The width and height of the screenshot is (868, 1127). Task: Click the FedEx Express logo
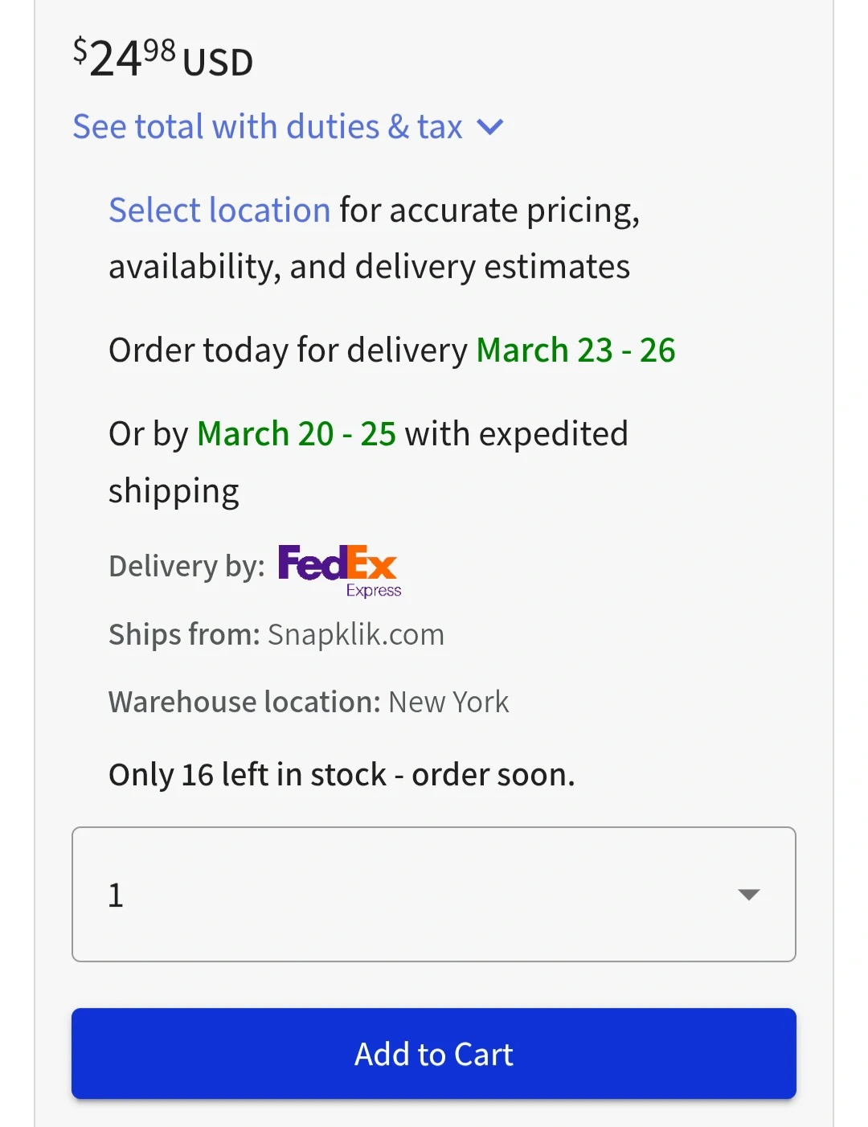coord(338,569)
